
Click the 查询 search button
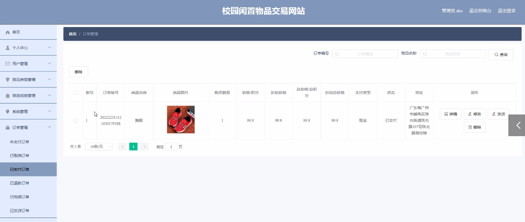(x=501, y=55)
